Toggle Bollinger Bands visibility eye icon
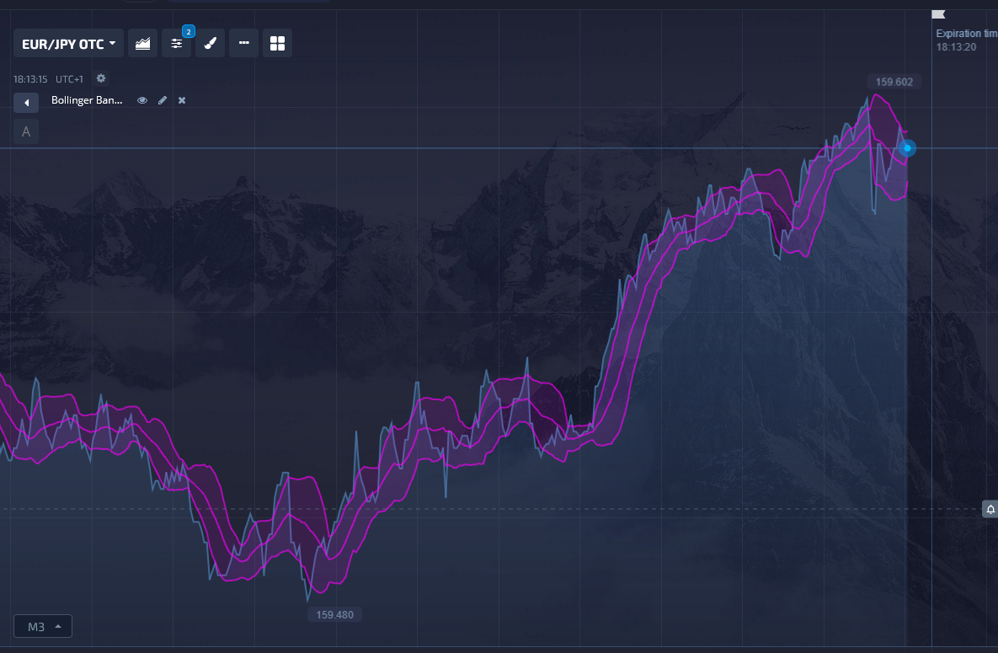 (142, 100)
